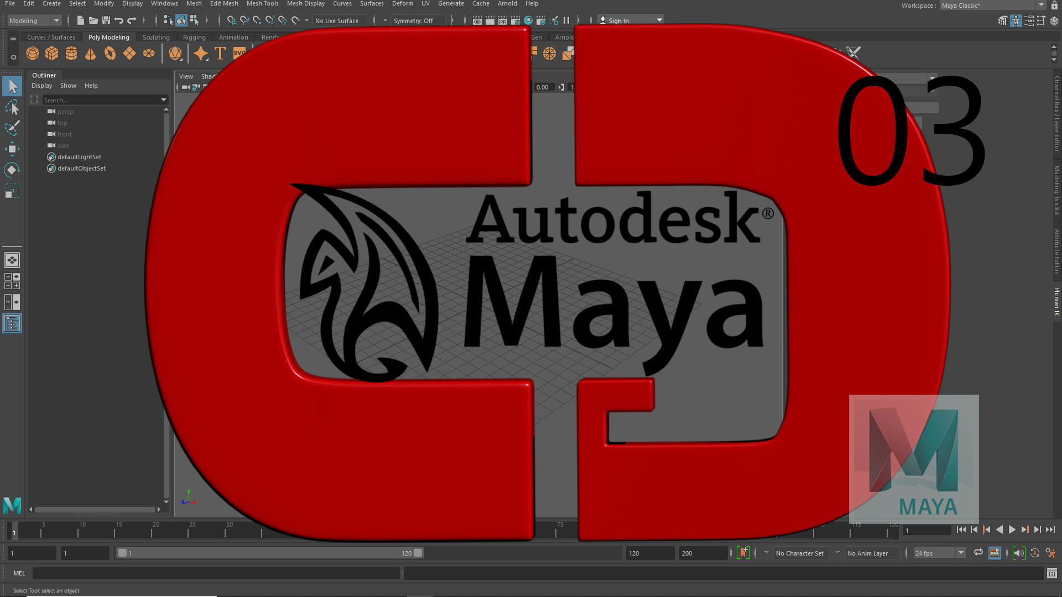Image resolution: width=1062 pixels, height=597 pixels.
Task: Play the animation forwards
Action: click(x=1012, y=530)
